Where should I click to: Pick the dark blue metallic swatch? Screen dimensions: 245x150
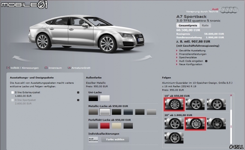(128, 112)
